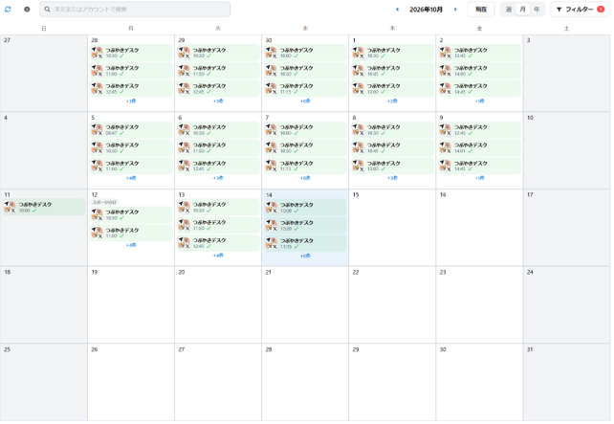Select the empty day cell numbered 15
The width and height of the screenshot is (614, 424).
pos(392,228)
